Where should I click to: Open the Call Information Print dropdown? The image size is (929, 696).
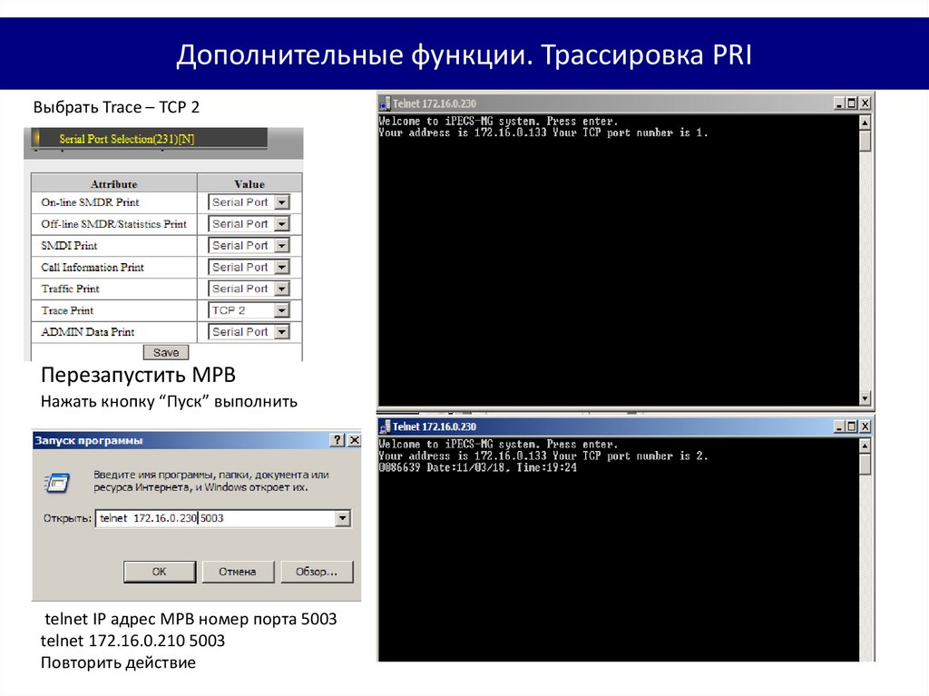(x=282, y=268)
